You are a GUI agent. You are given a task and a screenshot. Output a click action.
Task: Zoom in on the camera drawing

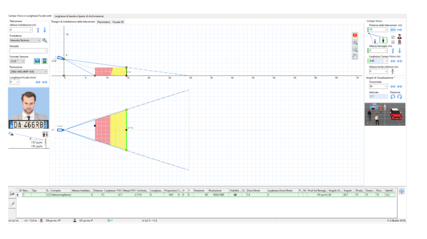coord(355,42)
